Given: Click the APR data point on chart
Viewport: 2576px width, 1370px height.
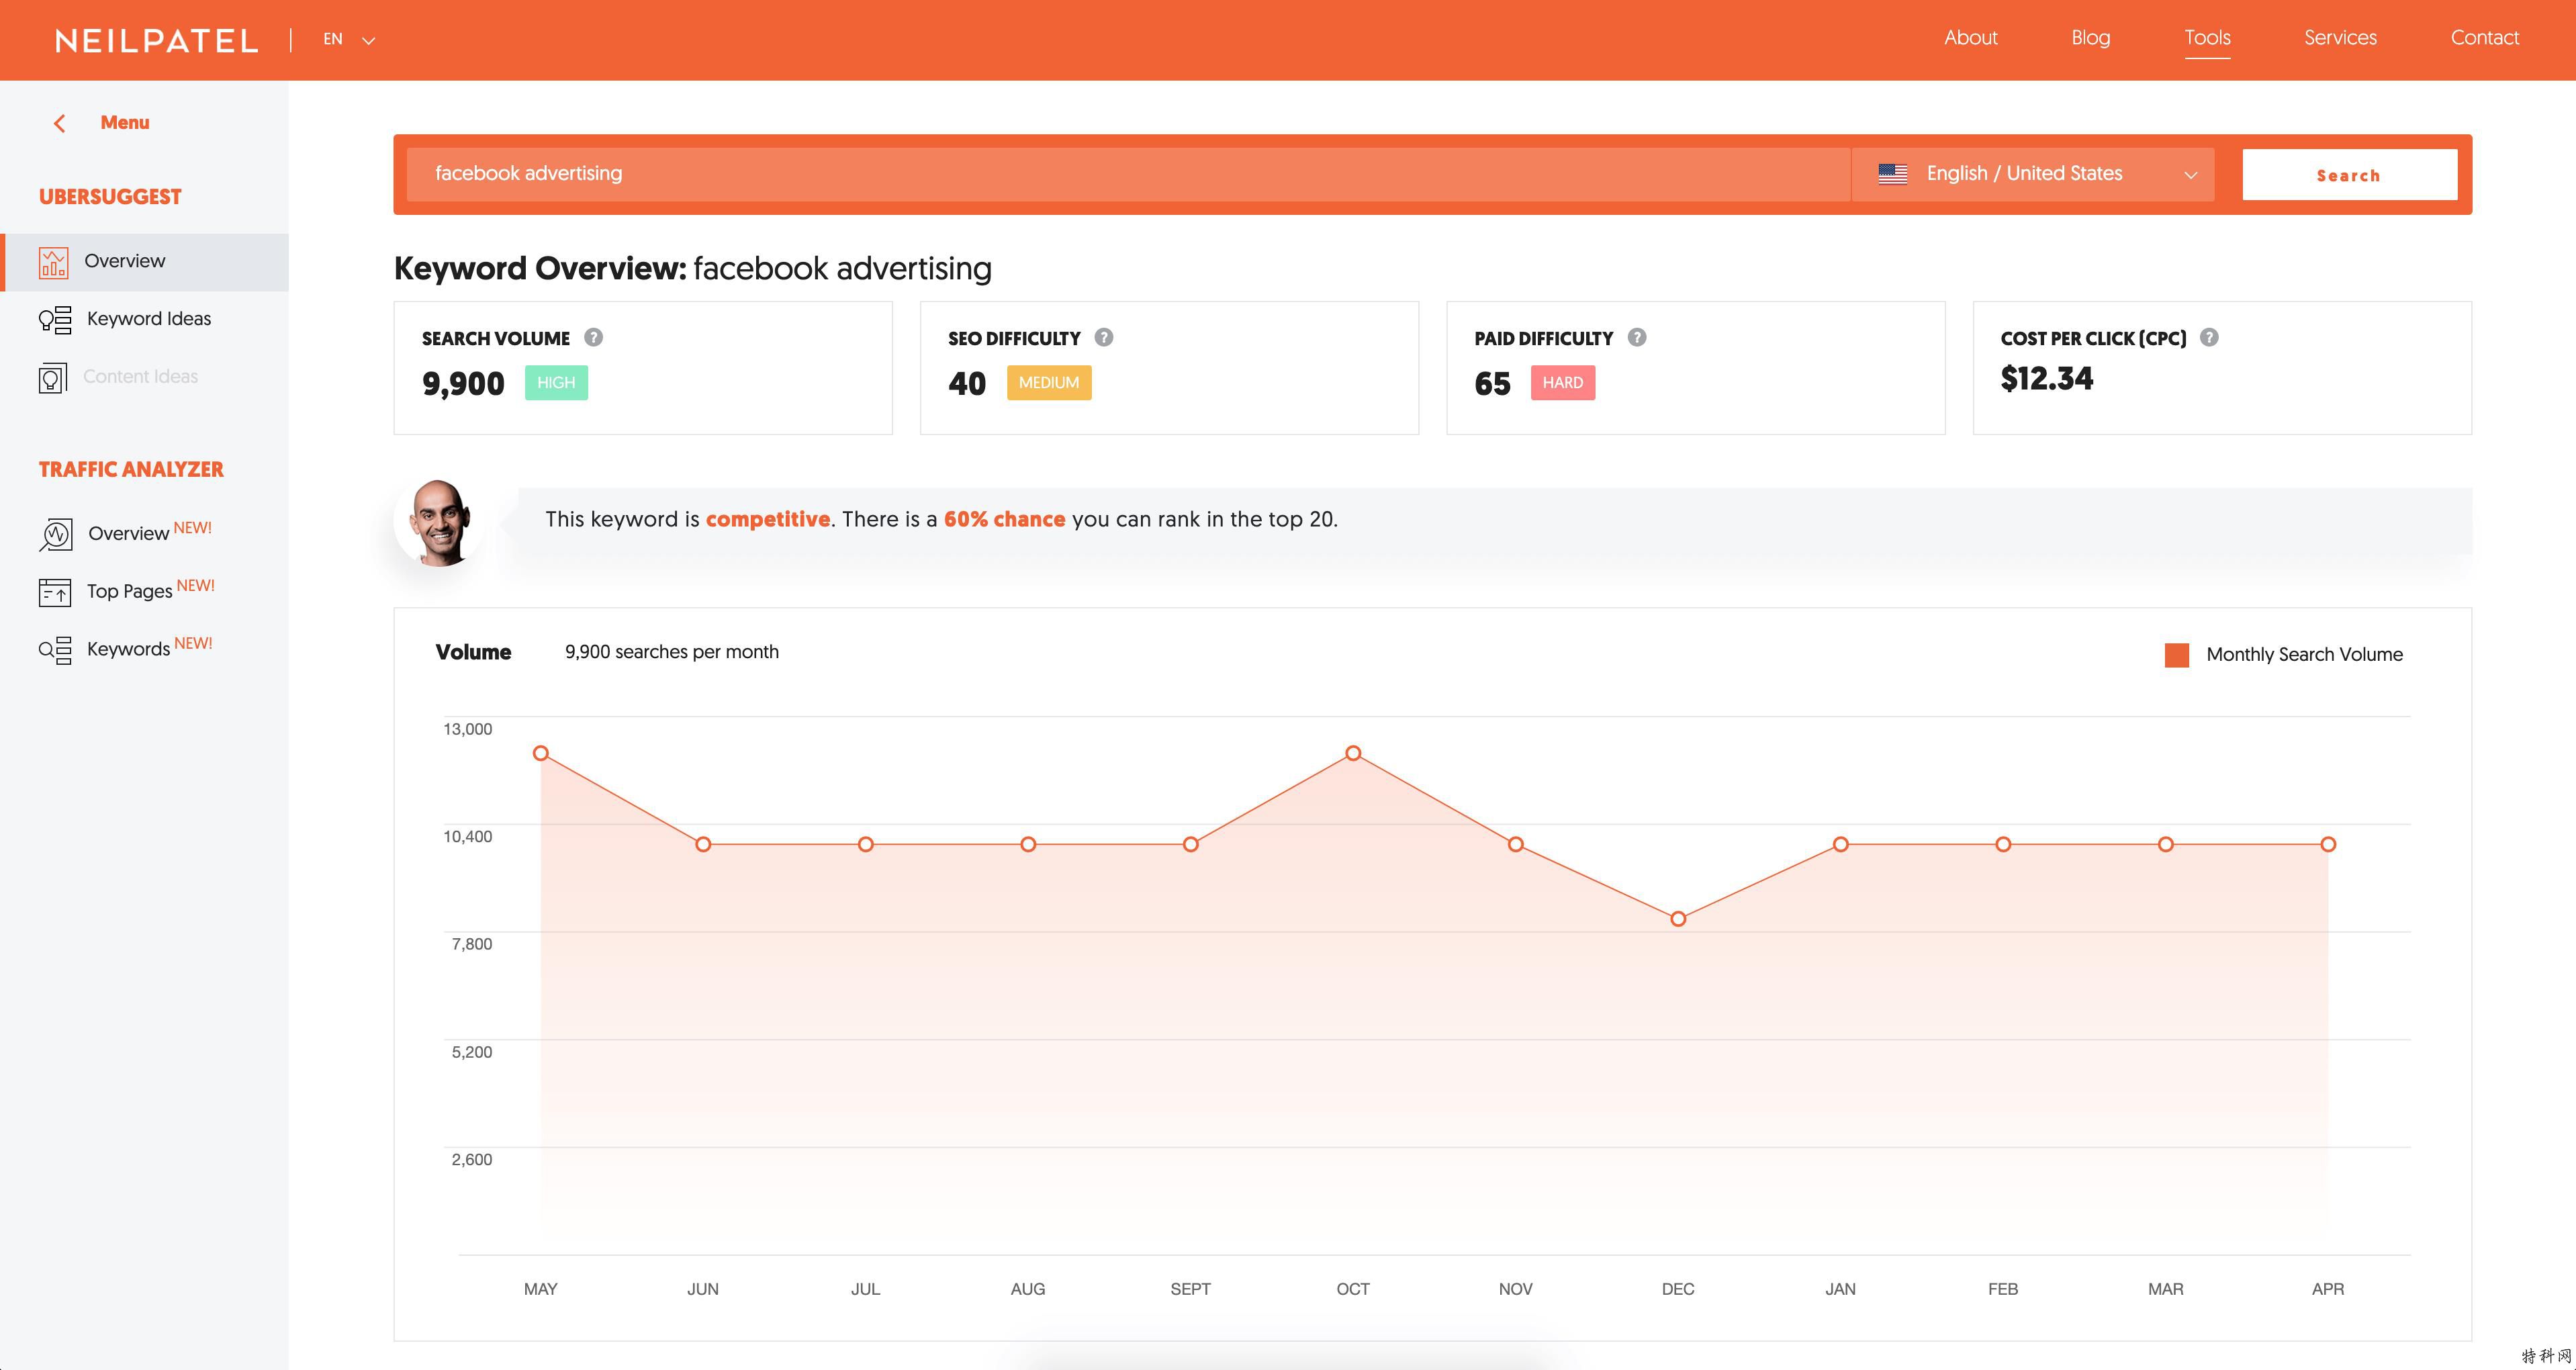Looking at the screenshot, I should (2328, 845).
